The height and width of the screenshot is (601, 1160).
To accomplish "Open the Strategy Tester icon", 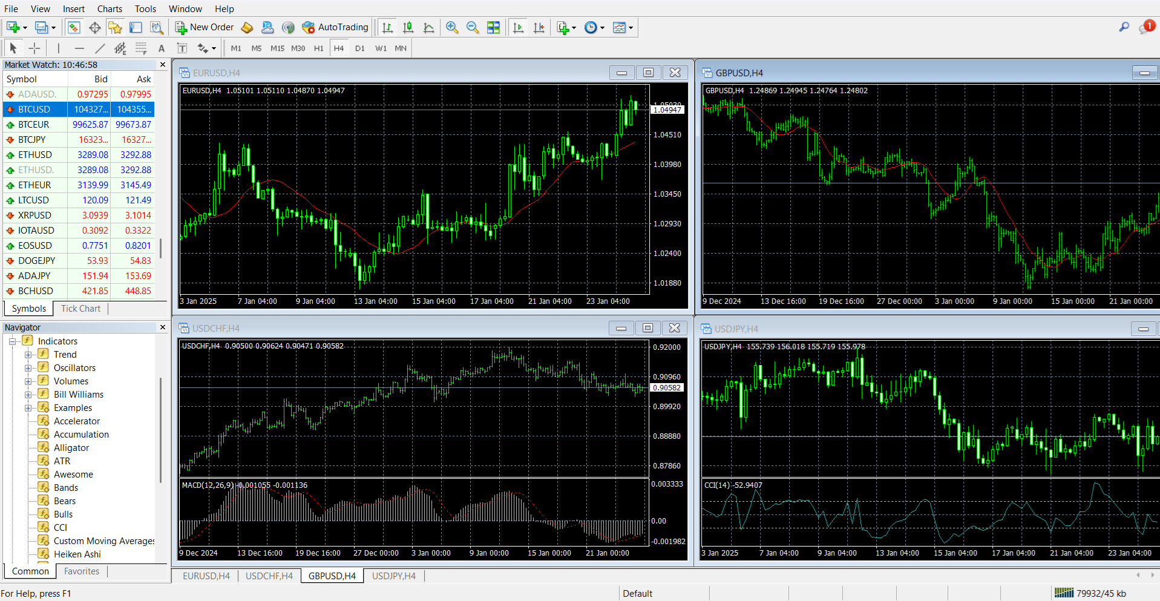I will pos(156,27).
